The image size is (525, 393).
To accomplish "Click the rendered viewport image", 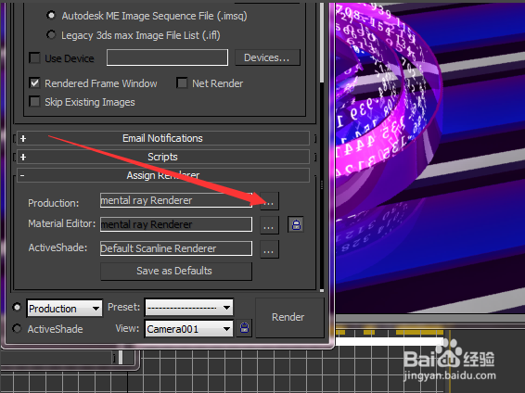I will click(430, 158).
